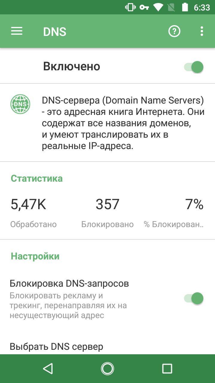This screenshot has height=383, width=215.
Task: Open Выбрать DNS сервер setting
Action: click(x=107, y=346)
